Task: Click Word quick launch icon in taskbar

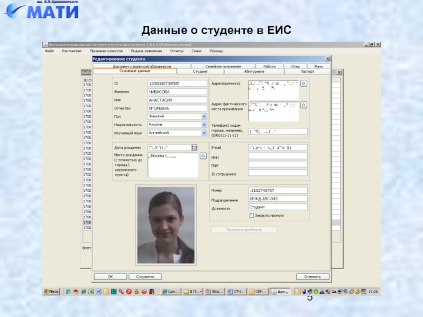Action: click(98, 292)
